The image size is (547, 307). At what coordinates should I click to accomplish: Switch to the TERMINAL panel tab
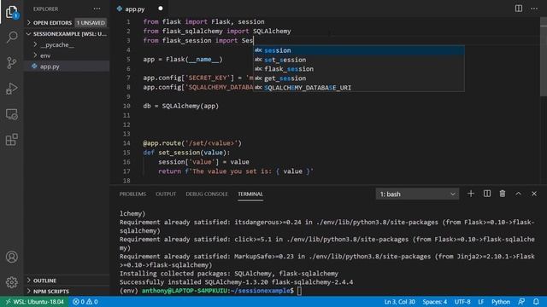(x=250, y=194)
